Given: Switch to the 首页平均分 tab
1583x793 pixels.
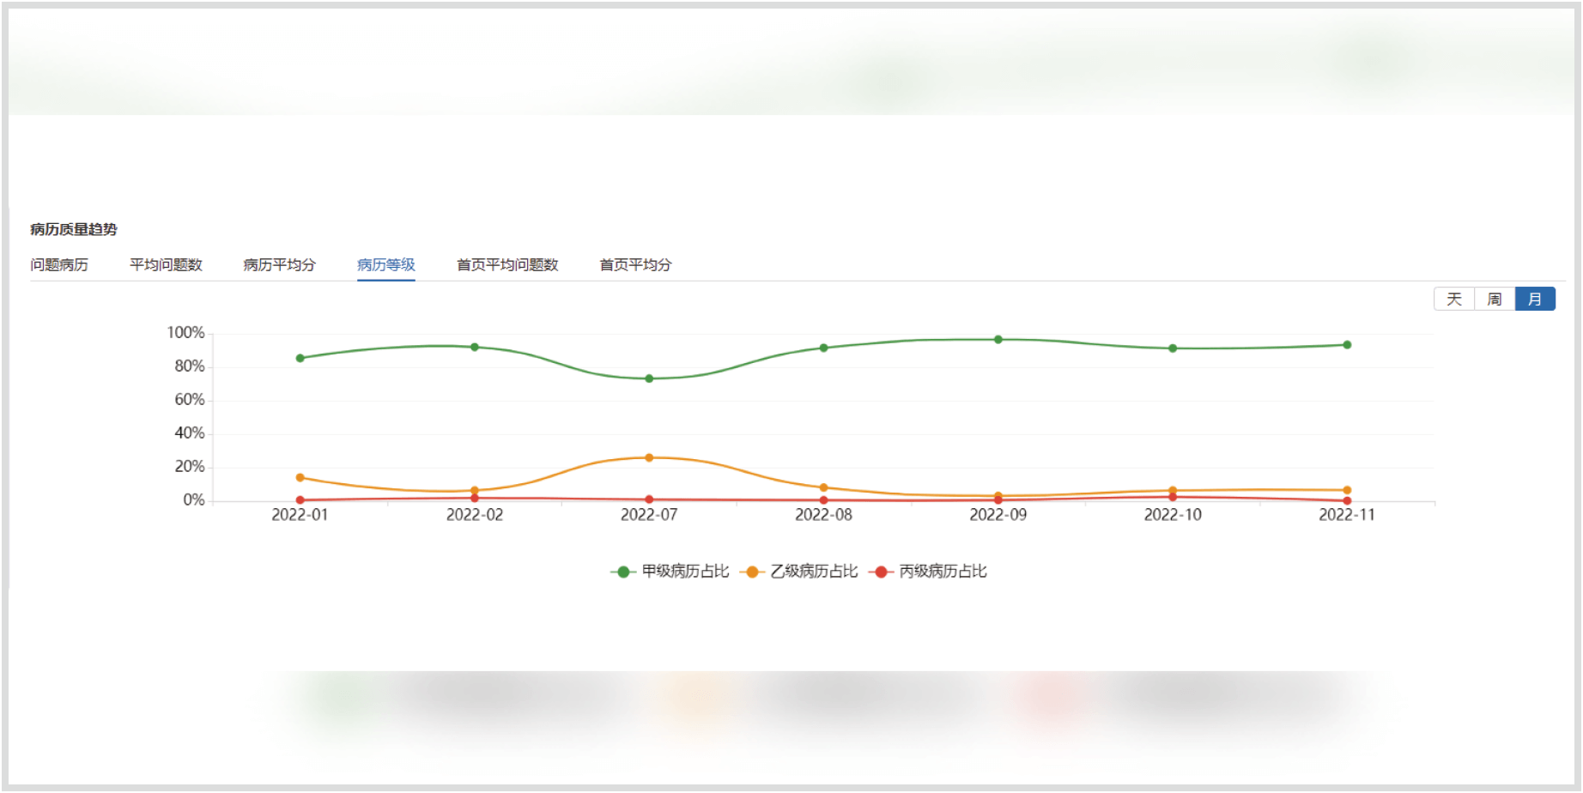Looking at the screenshot, I should [x=635, y=264].
